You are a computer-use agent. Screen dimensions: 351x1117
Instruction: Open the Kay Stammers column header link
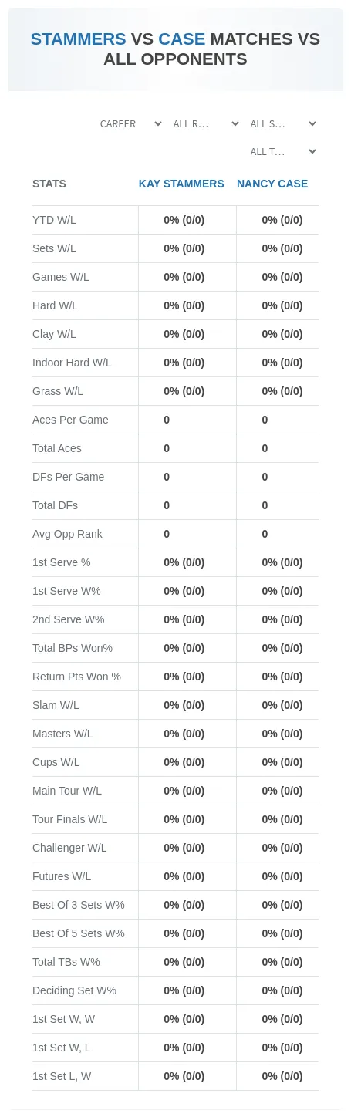(181, 184)
